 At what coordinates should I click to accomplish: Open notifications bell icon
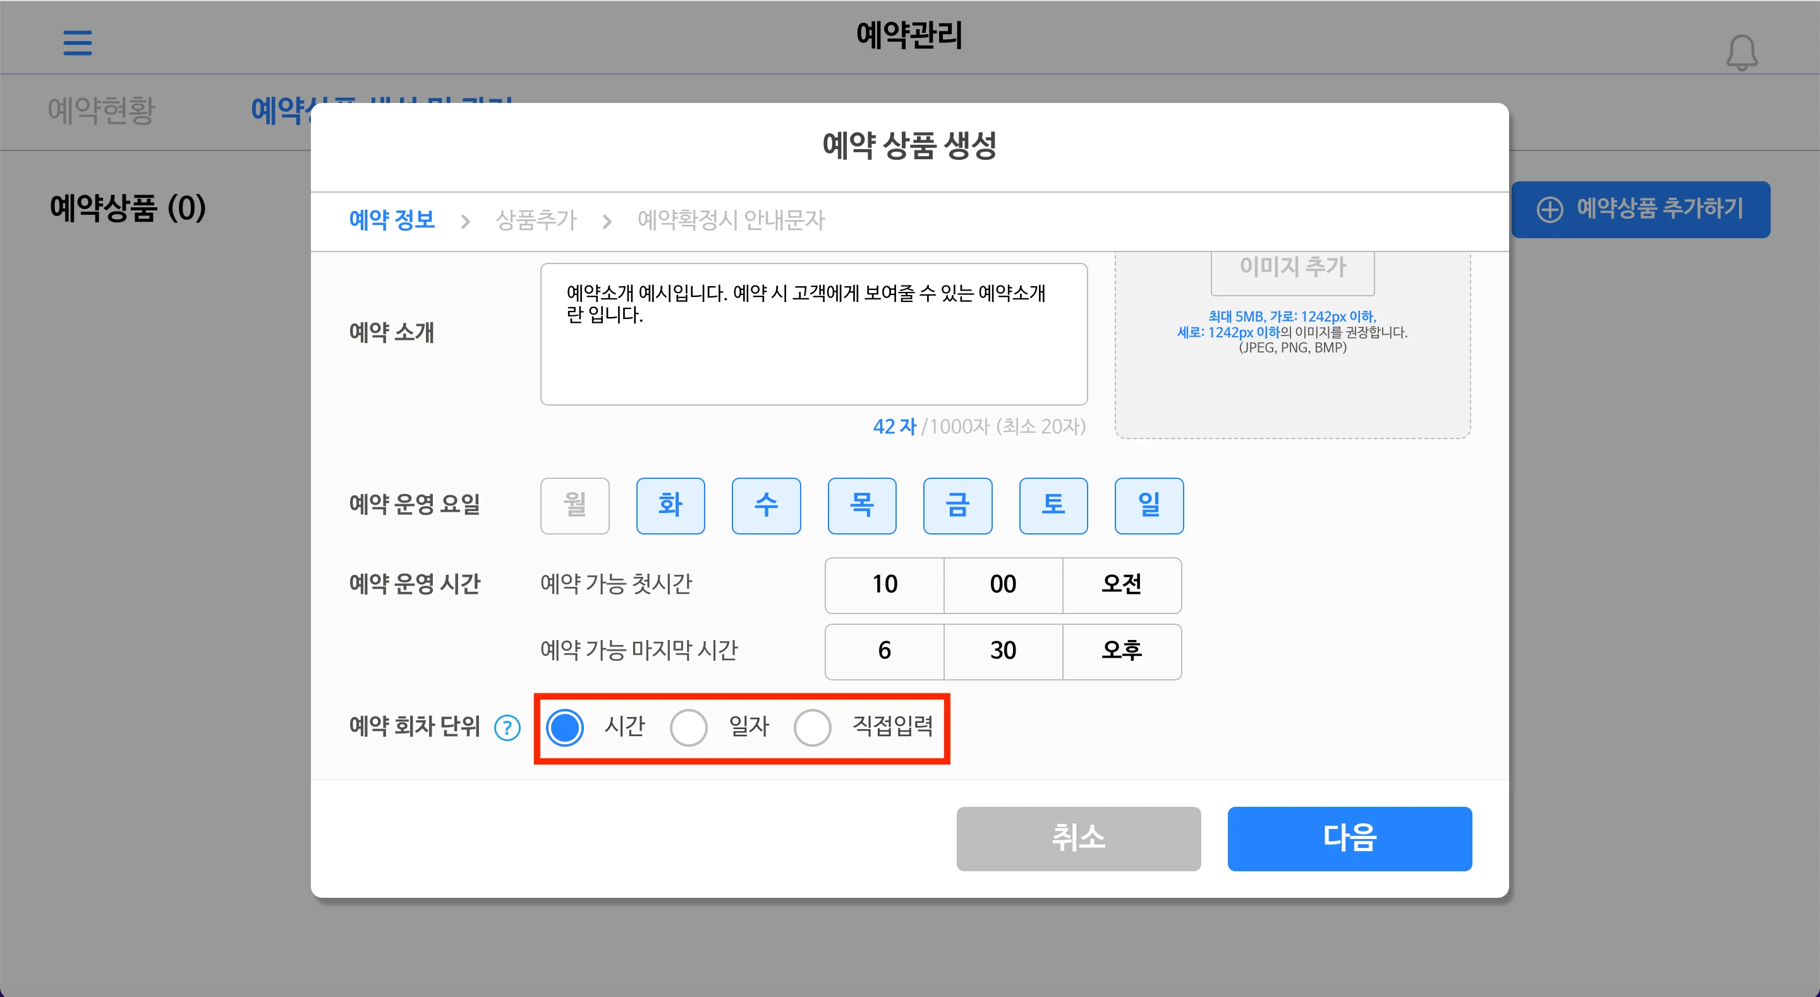click(x=1742, y=53)
